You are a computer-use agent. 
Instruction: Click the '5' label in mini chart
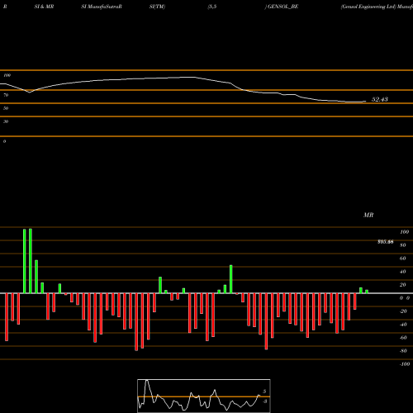pyautogui.click(x=264, y=392)
